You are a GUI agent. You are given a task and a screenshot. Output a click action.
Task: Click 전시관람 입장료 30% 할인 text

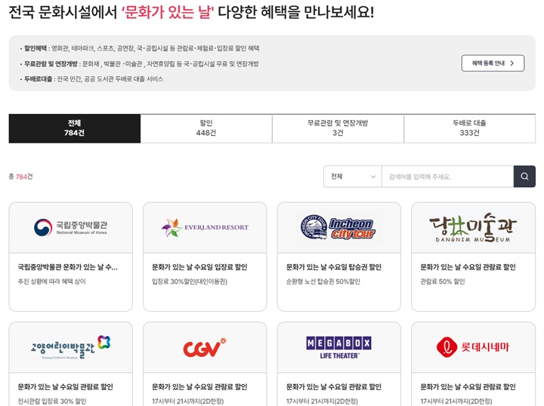[x=52, y=401]
